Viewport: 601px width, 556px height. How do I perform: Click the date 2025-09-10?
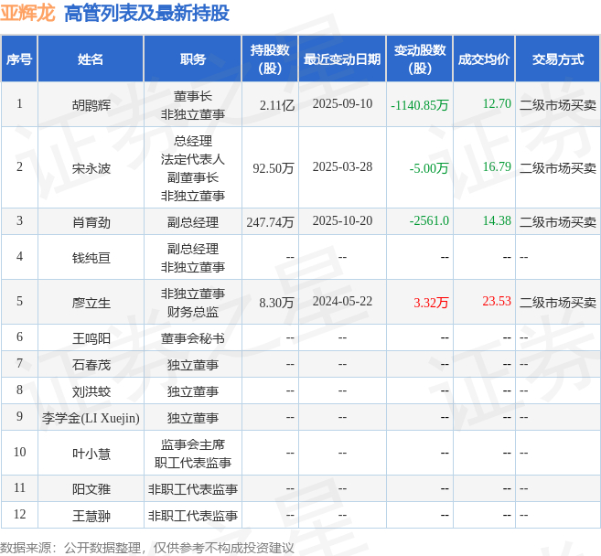[x=342, y=104]
